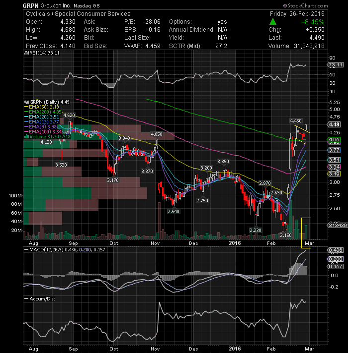The image size is (348, 353).
Task: Select the 'Cyclicals / Special Consumer Services' sector text
Action: [x=78, y=14]
